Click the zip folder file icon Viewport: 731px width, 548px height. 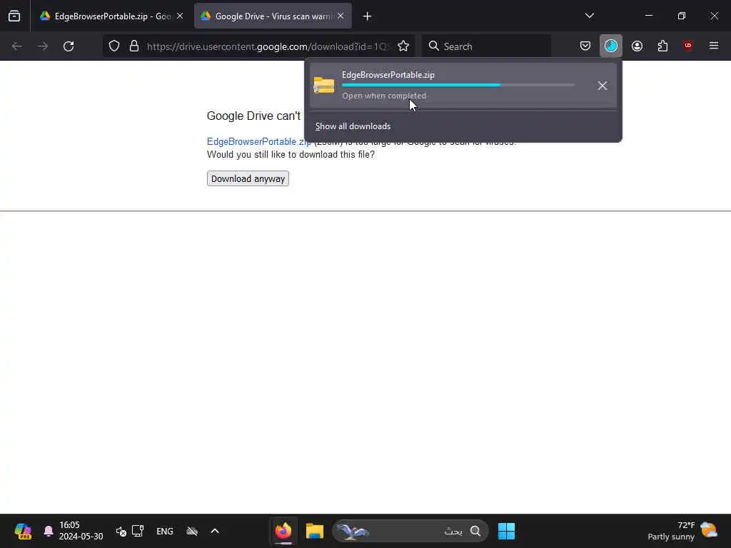(324, 86)
